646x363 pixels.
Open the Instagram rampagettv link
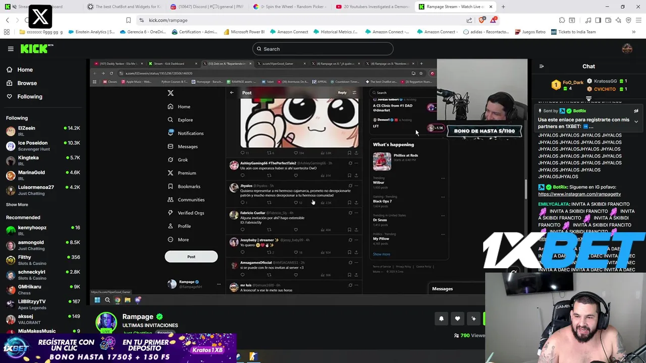coord(579,194)
